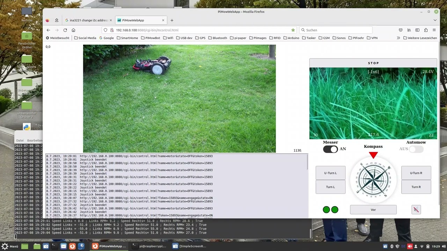Open the Pocket save icon

click(x=401, y=30)
